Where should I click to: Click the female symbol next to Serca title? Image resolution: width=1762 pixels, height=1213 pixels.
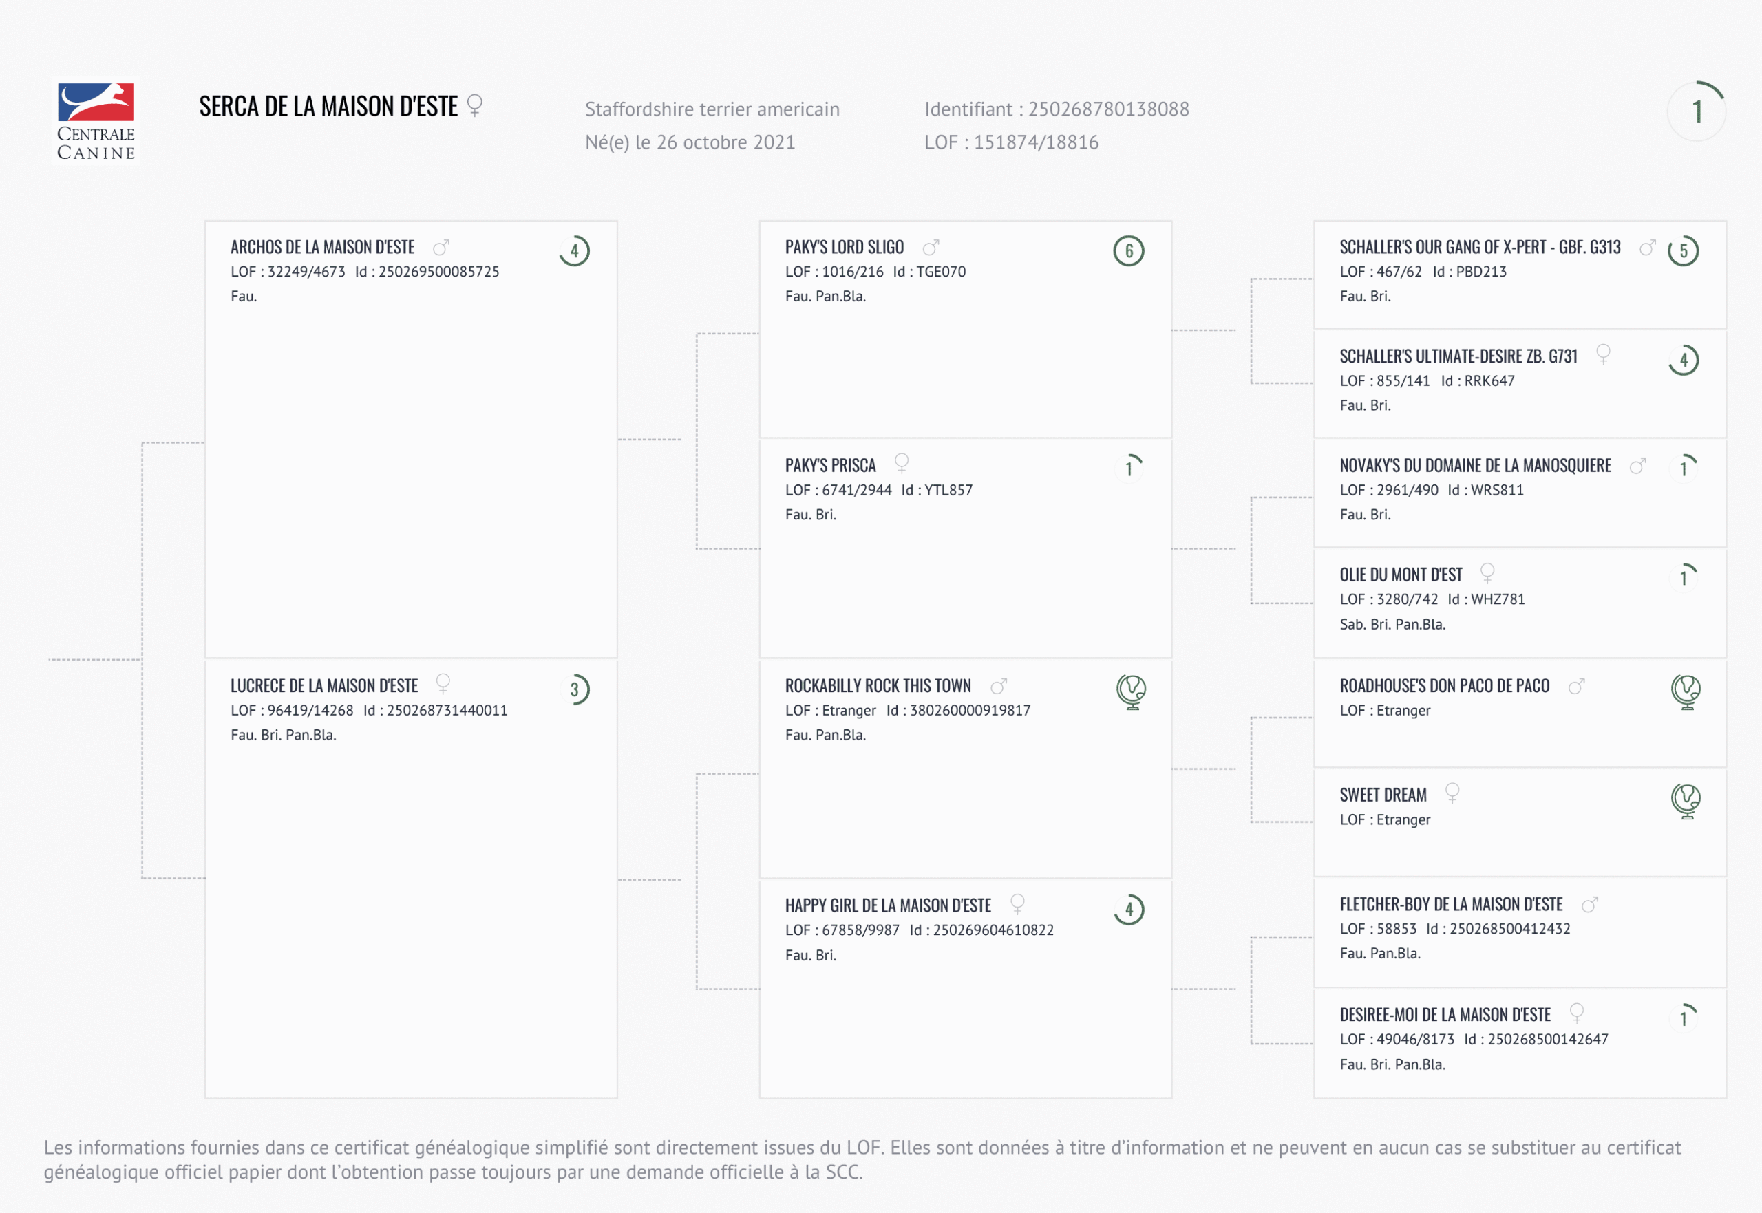475,105
